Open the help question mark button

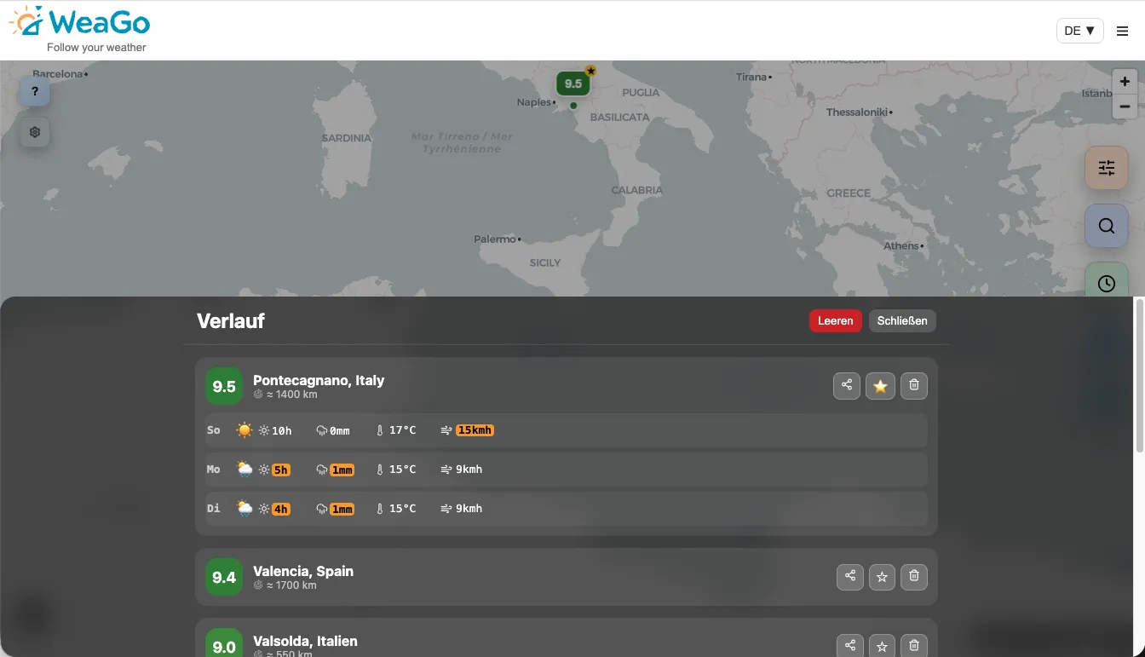pos(35,91)
